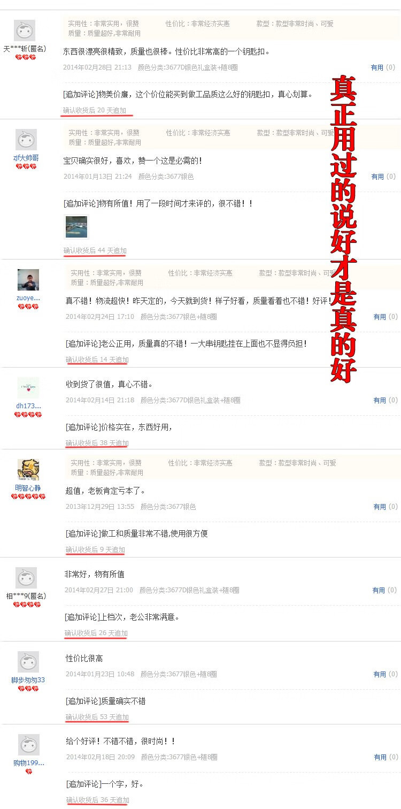This screenshot has width=401, height=809.
Task: Open the photo thumbnail in zjf大帅哥's follow-up review
Action: [x=76, y=226]
